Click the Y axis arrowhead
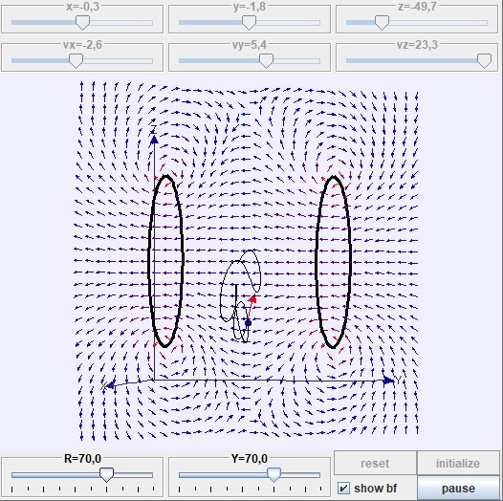This screenshot has width=503, height=501. pos(389,381)
